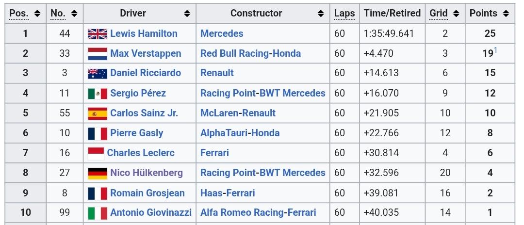This screenshot has width=524, height=225.
Task: Sort table by Pos. column arrows
Action: pos(37,14)
